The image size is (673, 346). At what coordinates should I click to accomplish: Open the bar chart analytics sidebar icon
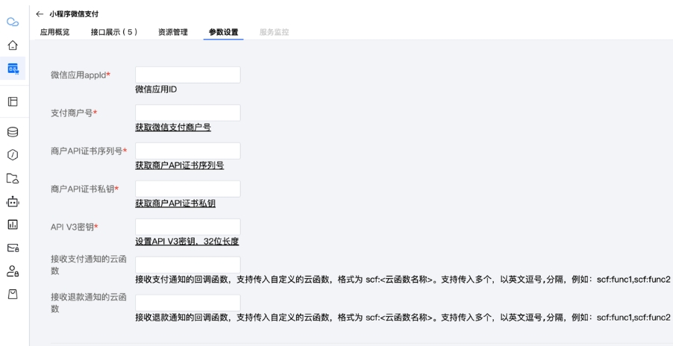pyautogui.click(x=13, y=224)
